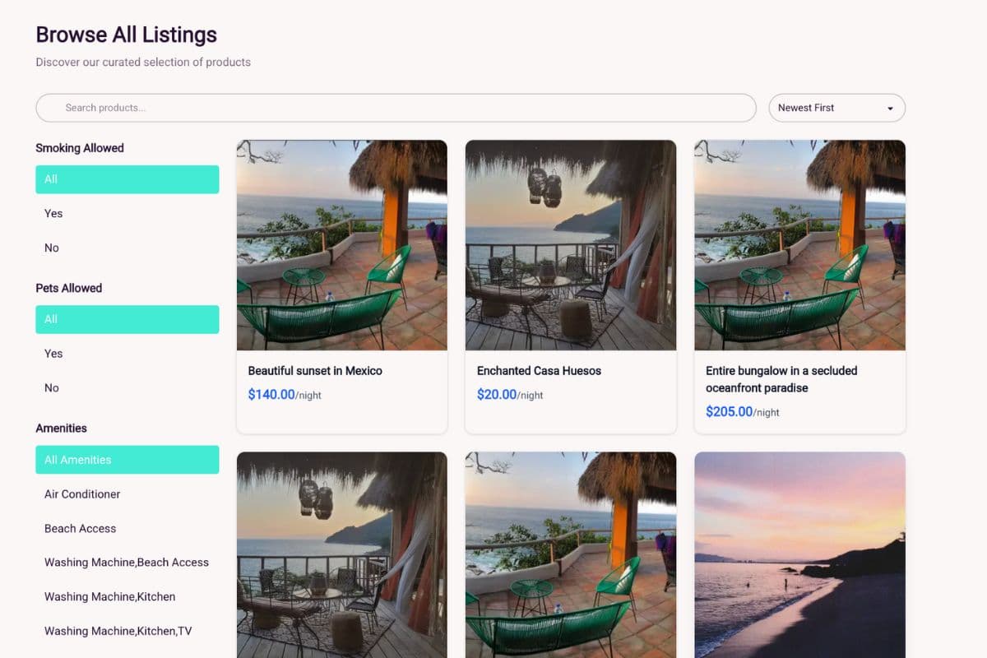Click the sort dropdown chevron arrow
The width and height of the screenshot is (987, 658).
click(x=889, y=108)
